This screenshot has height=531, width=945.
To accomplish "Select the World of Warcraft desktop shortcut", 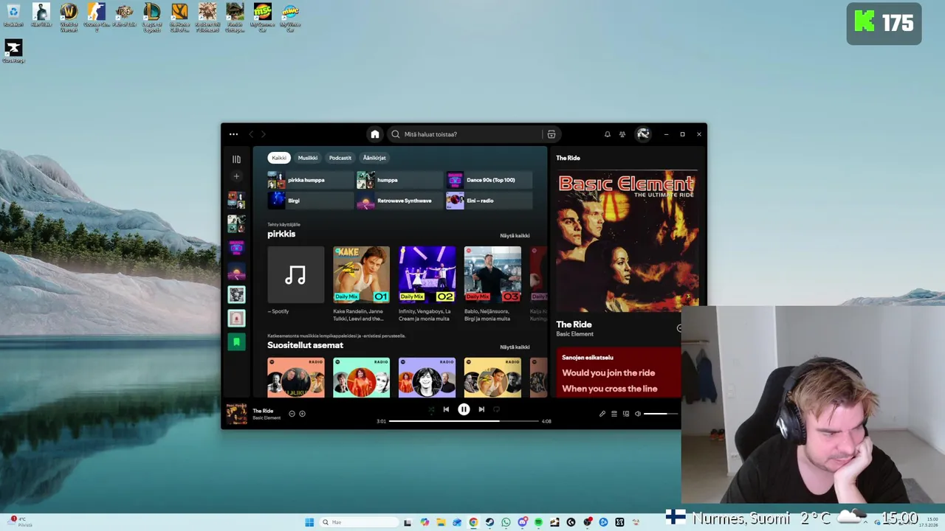I will pos(69,16).
